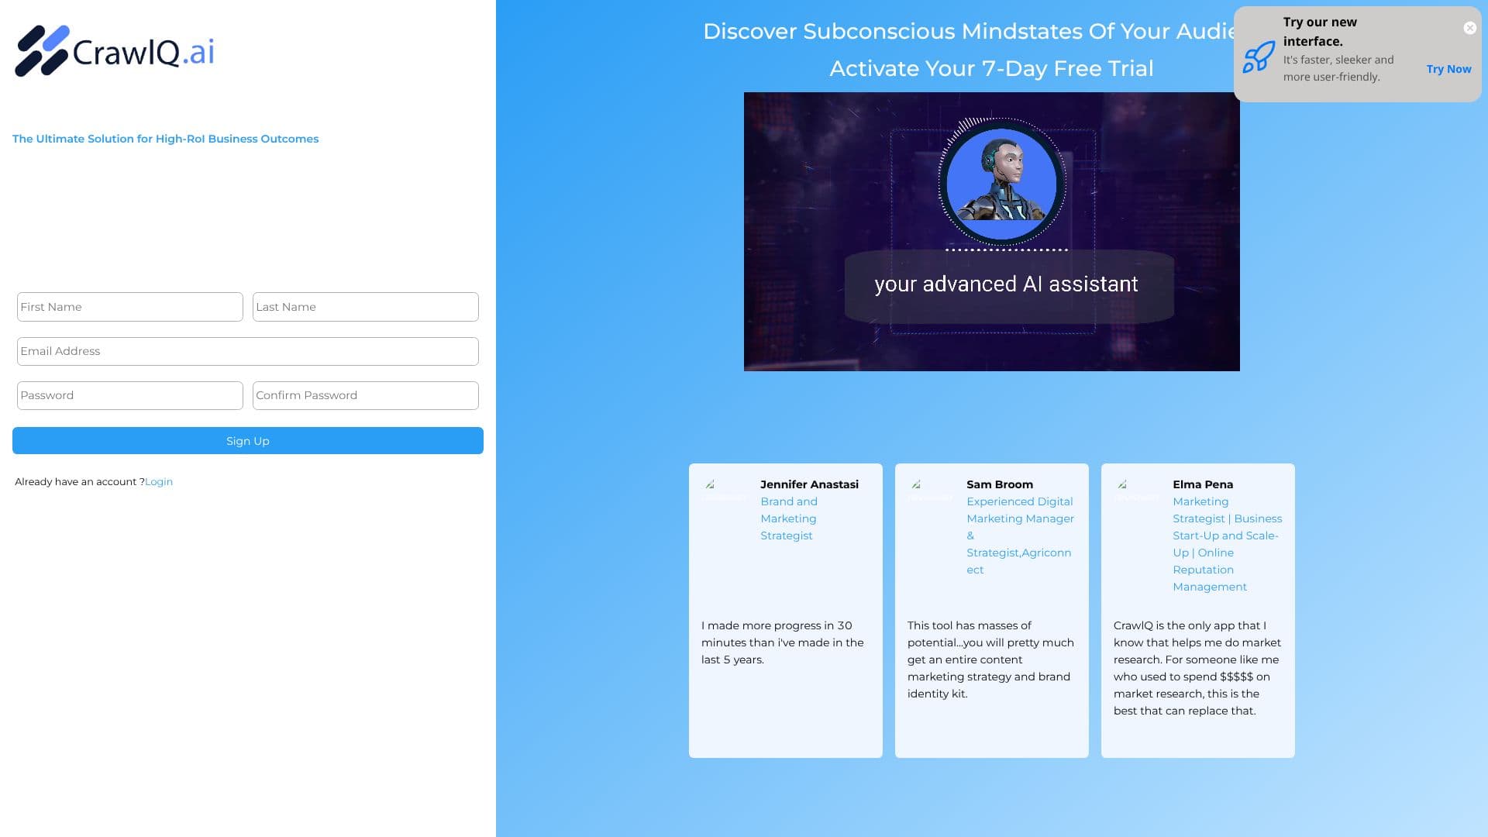The height and width of the screenshot is (837, 1488).
Task: Click the AI assistant video thumbnail
Action: tap(992, 232)
